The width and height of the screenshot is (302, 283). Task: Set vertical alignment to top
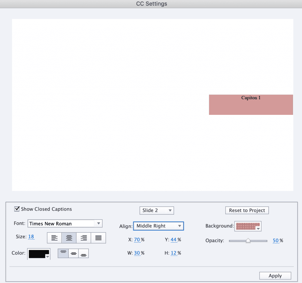tap(63, 253)
